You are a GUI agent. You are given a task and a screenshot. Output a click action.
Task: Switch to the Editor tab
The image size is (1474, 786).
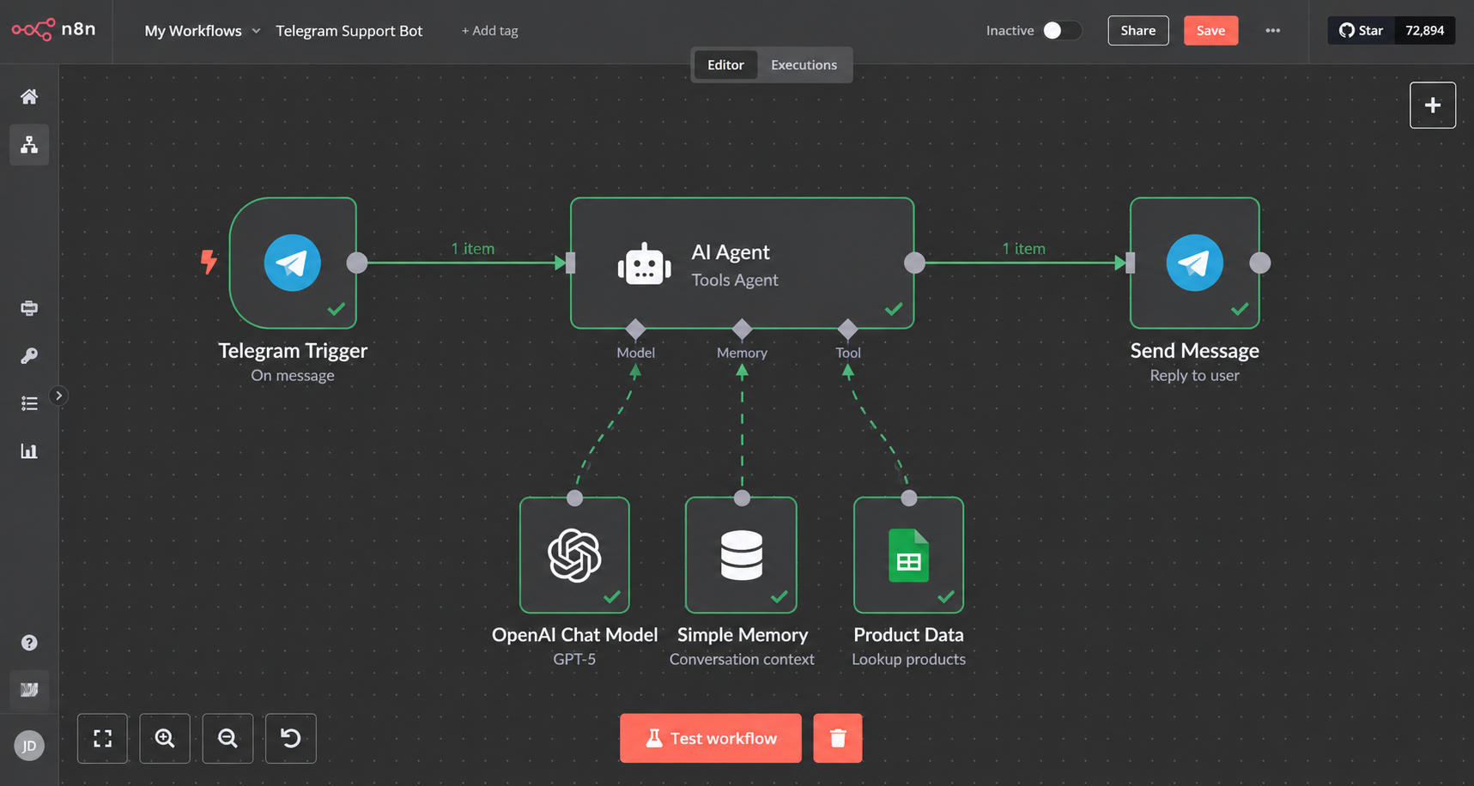click(x=725, y=65)
